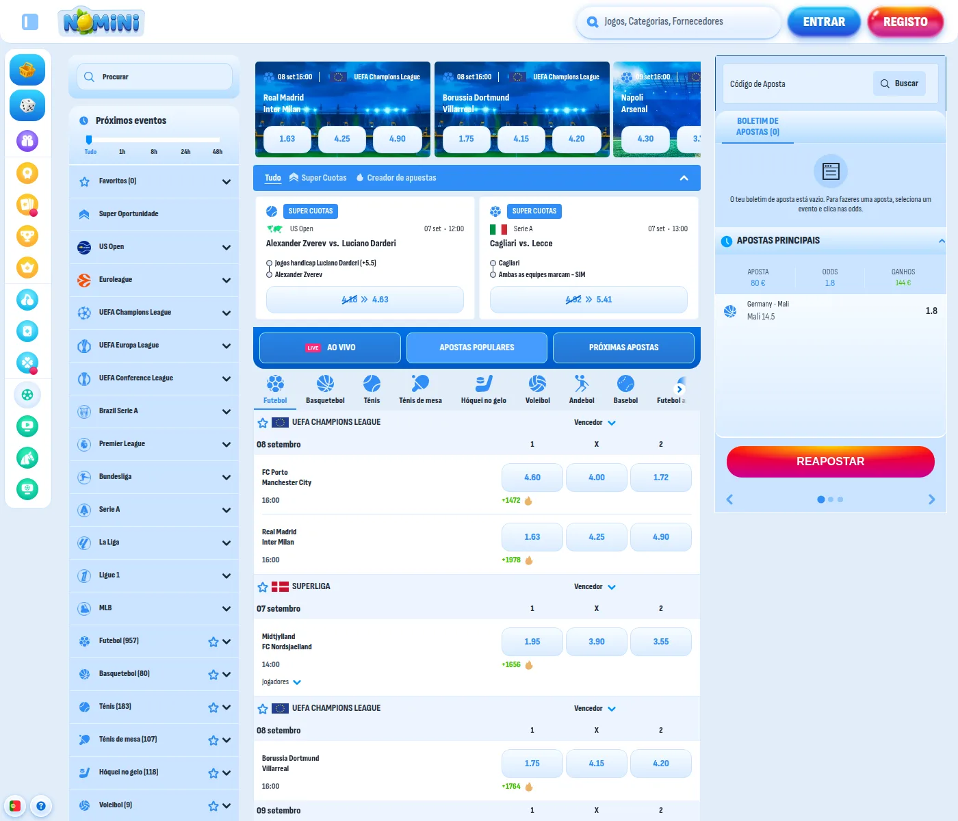Screen dimensions: 958x821
Task: Switch to PRÓXIMAS APOSTAS tab
Action: click(623, 348)
